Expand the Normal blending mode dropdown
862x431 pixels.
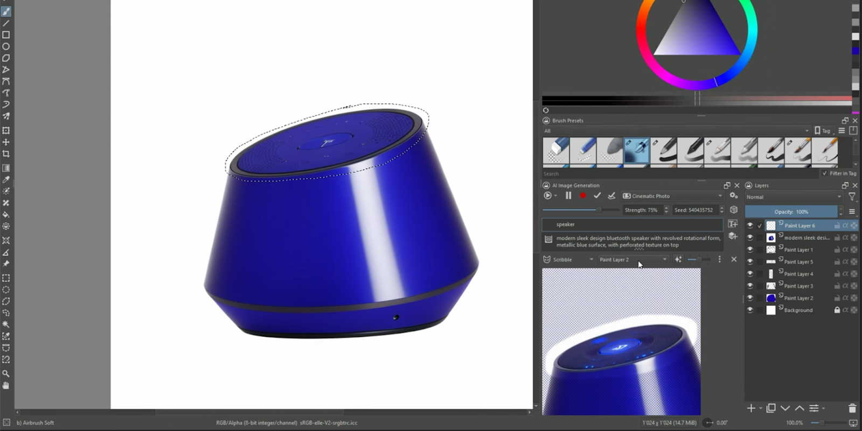(x=793, y=197)
